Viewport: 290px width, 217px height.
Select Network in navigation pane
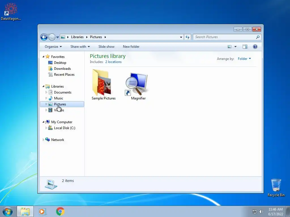(x=57, y=140)
